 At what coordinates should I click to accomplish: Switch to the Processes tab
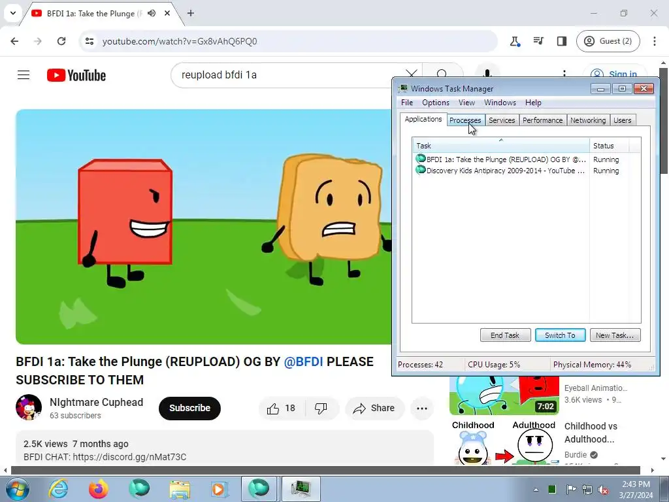click(x=465, y=120)
